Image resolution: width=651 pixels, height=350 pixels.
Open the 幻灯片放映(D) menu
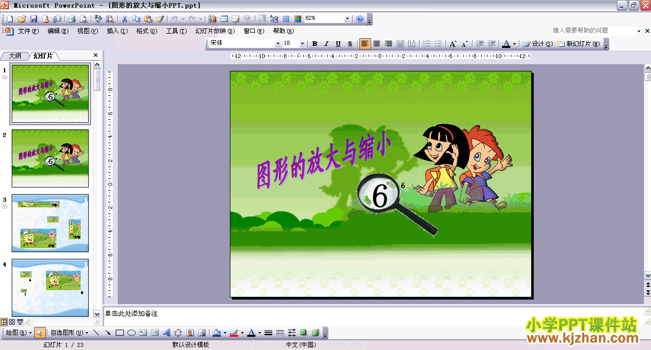[x=215, y=31]
